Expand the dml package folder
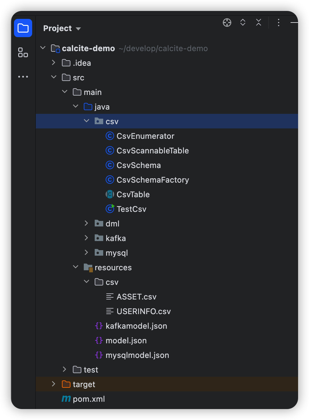 tap(87, 223)
